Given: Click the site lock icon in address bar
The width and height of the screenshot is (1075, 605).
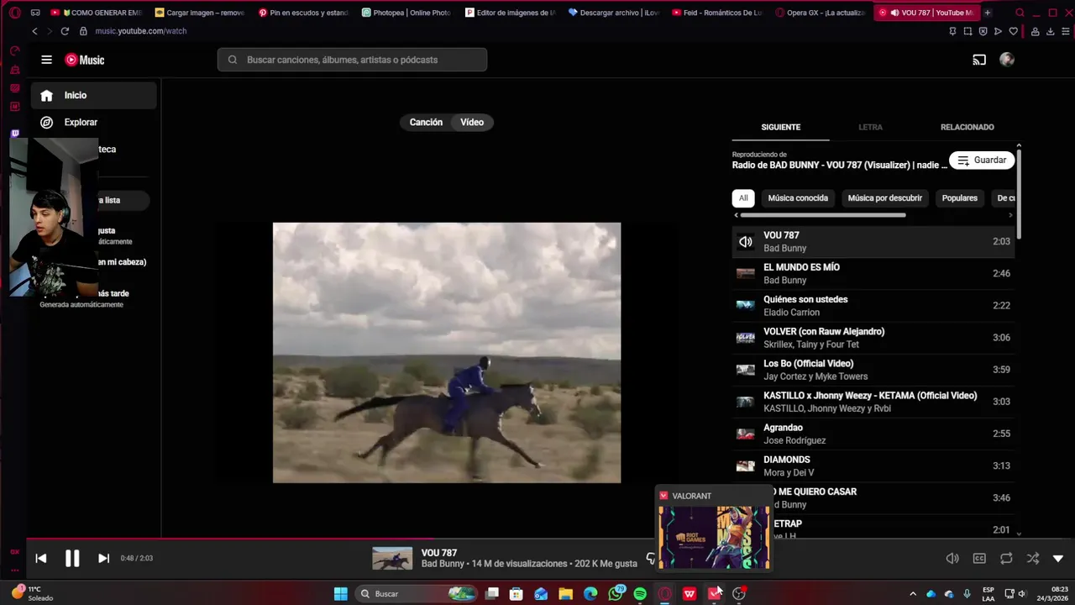Looking at the screenshot, I should tap(83, 31).
